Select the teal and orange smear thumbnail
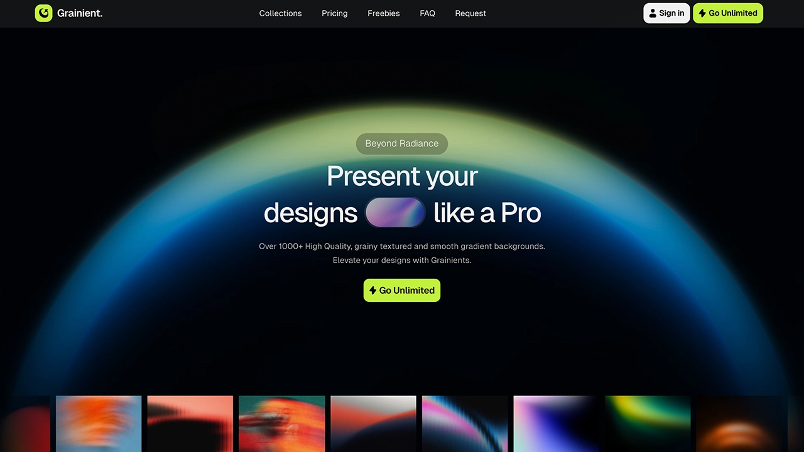 coord(282,424)
